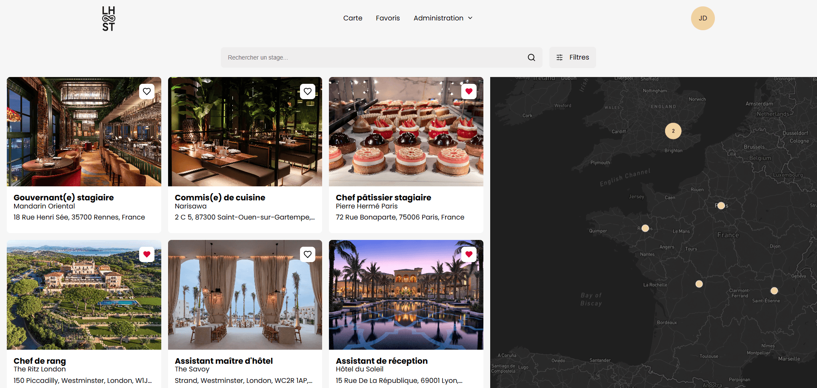The height and width of the screenshot is (388, 817).
Task: Click the 150 Piccadilly address
Action: 83,381
